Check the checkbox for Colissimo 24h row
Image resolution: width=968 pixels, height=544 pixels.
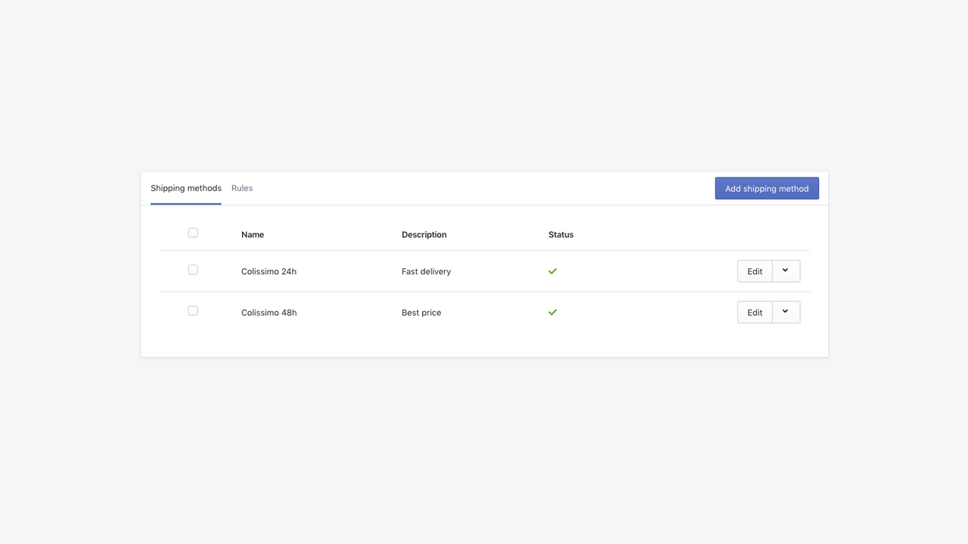(193, 269)
